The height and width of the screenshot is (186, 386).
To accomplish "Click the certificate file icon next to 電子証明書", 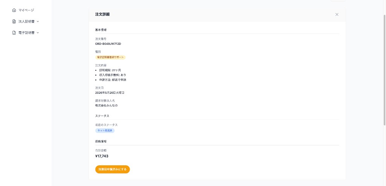I will click(14, 33).
